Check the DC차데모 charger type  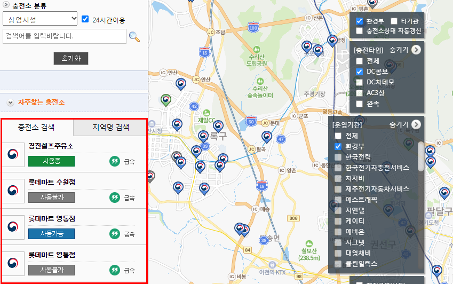[x=359, y=82]
